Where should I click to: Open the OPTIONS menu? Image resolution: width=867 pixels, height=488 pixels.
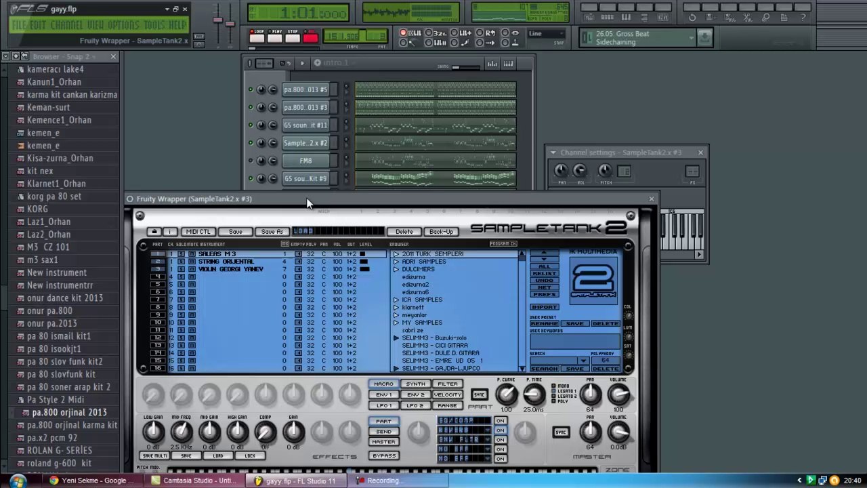click(x=123, y=25)
